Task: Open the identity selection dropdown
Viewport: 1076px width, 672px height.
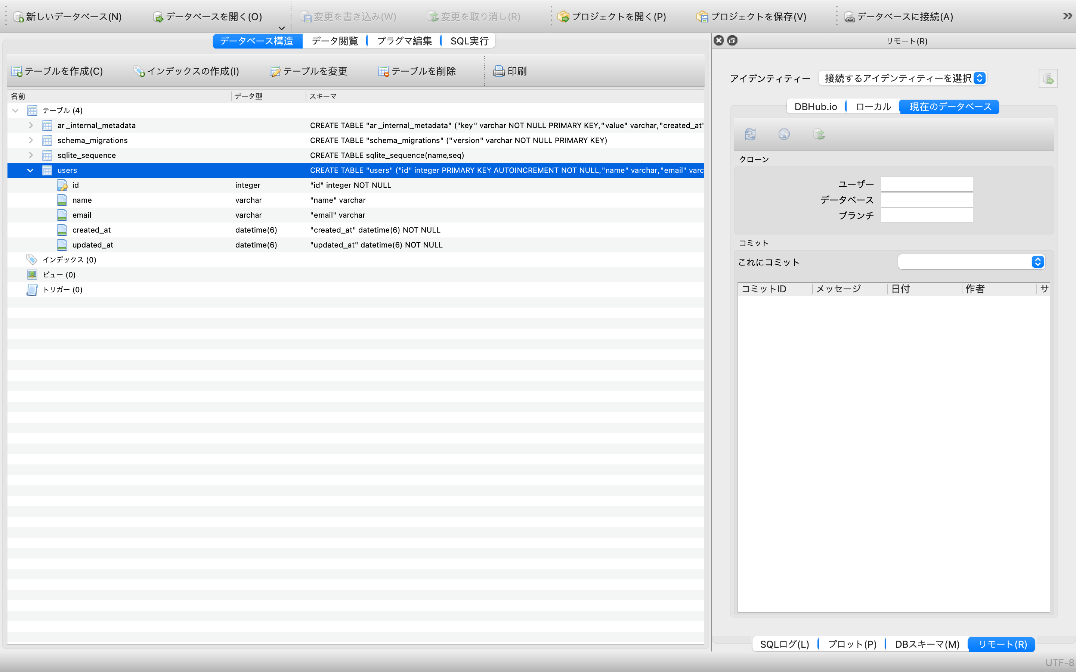Action: tap(903, 78)
